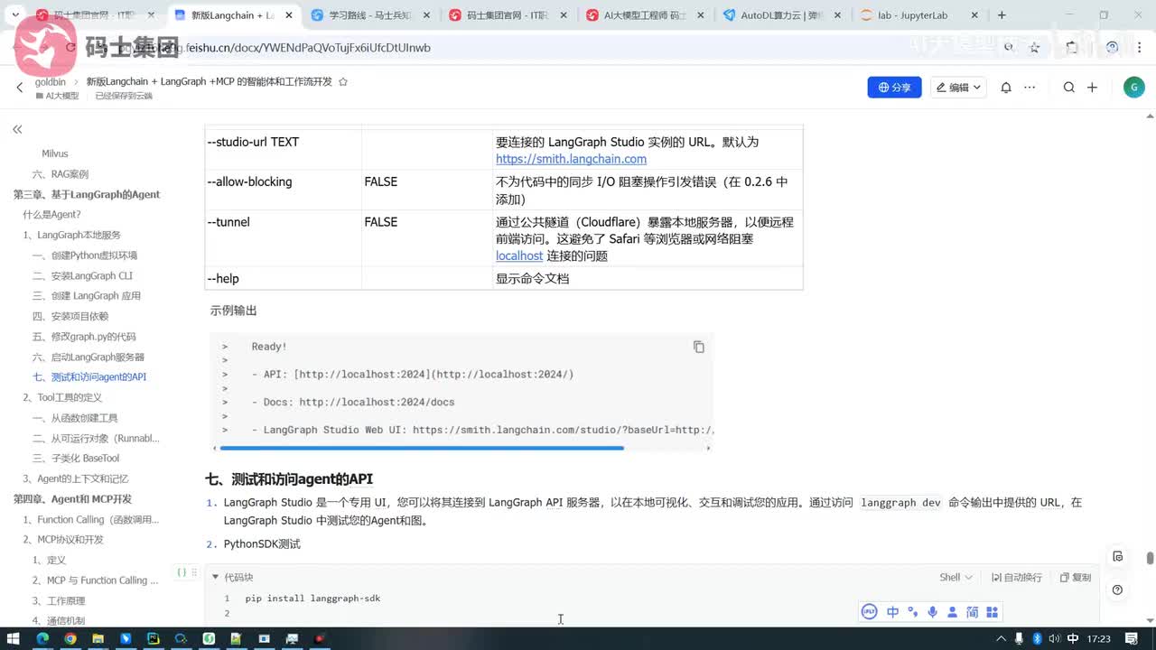The height and width of the screenshot is (650, 1156).
Task: Switch to 新版Langchain browser tab
Action: (x=232, y=15)
